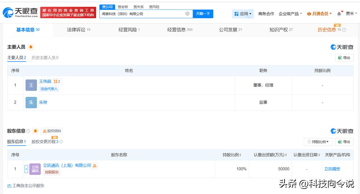Open the 费米 user account dropdown
Viewport: 360px width, 194px height.
coord(352,14)
